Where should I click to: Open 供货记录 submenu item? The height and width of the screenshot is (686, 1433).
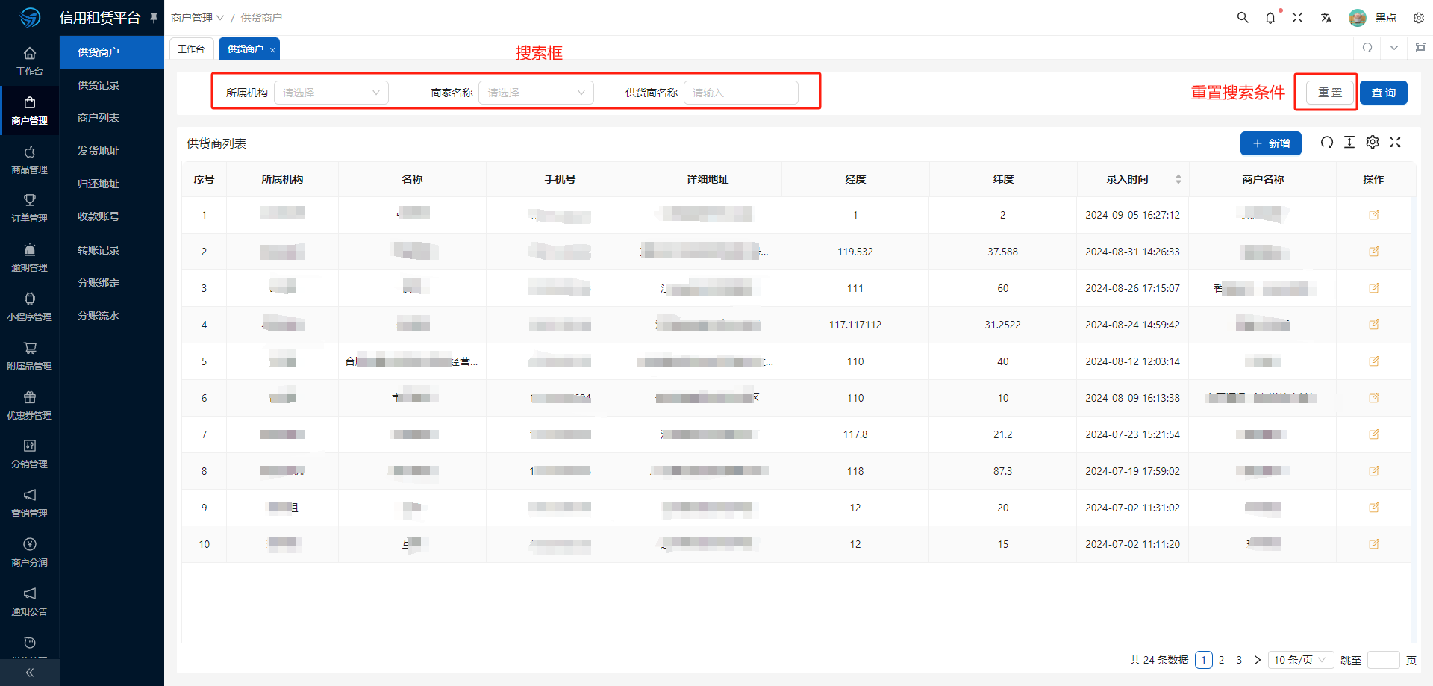tap(112, 85)
